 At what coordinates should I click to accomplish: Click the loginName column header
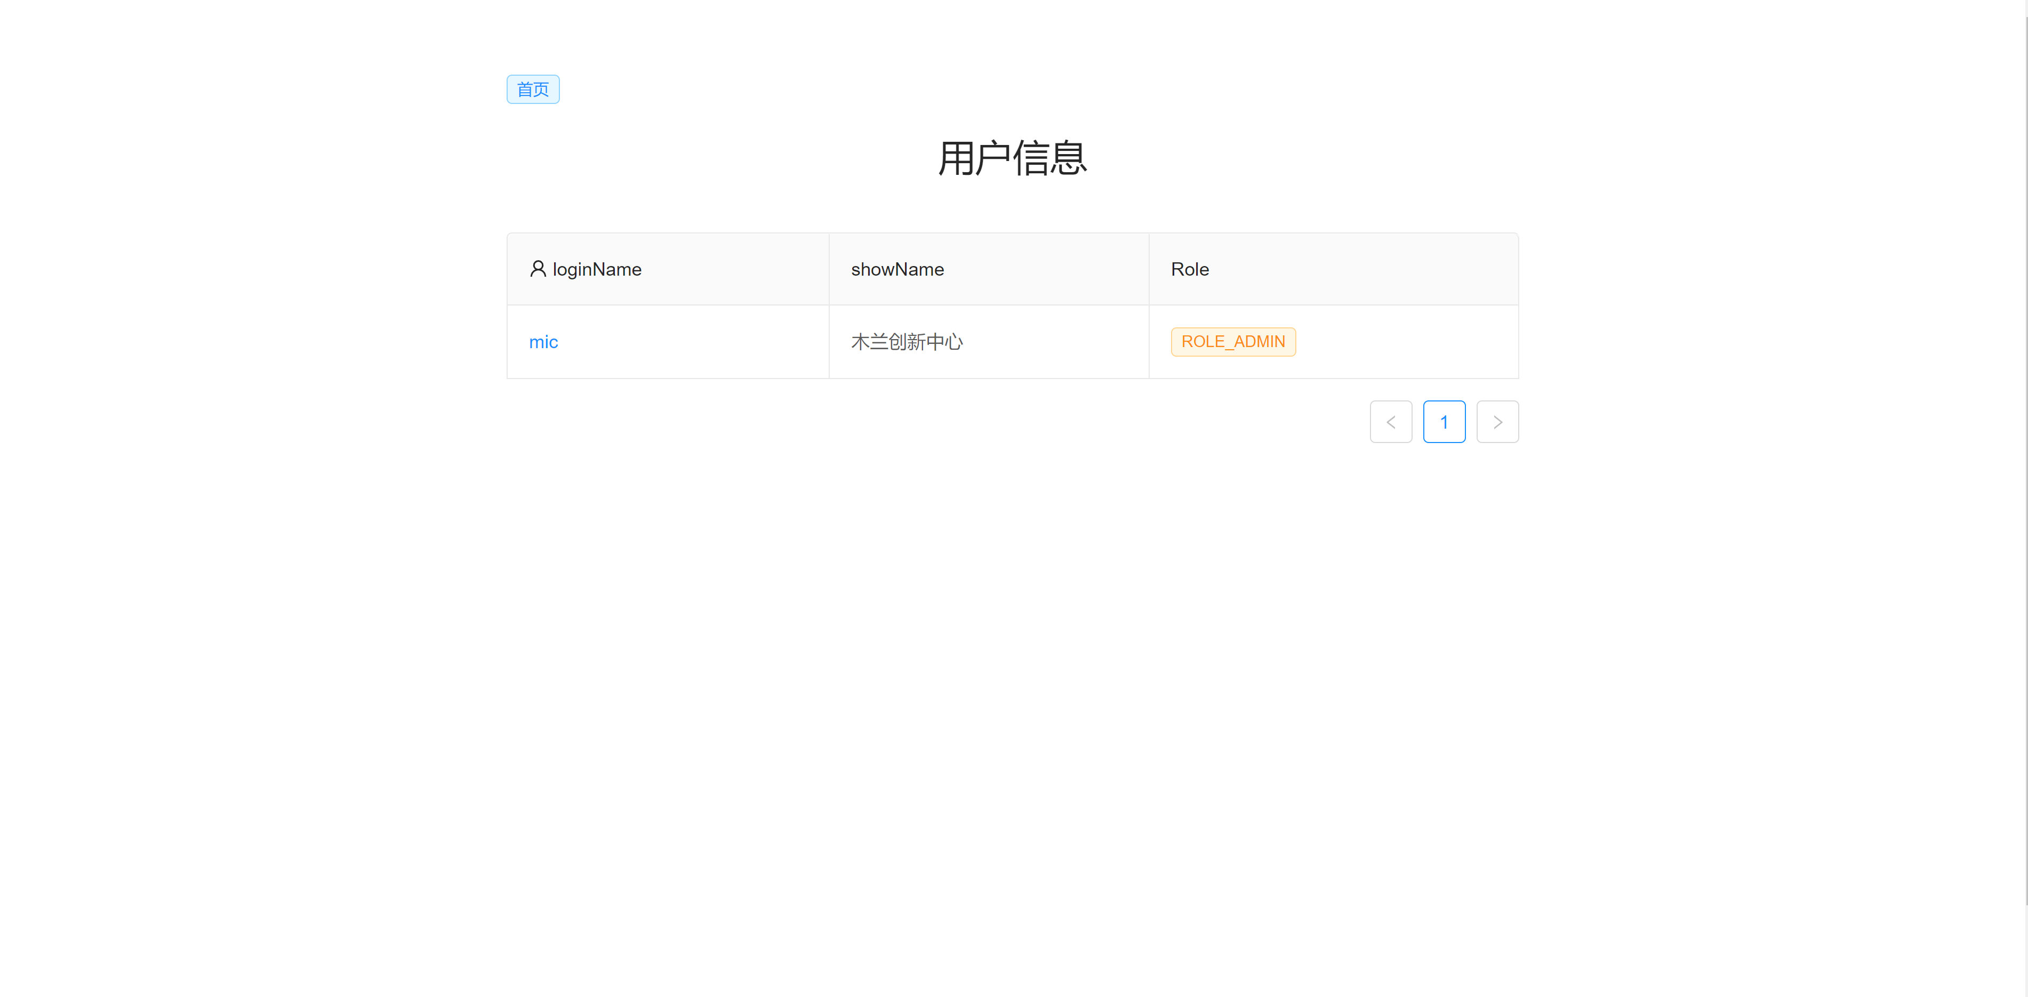(596, 268)
